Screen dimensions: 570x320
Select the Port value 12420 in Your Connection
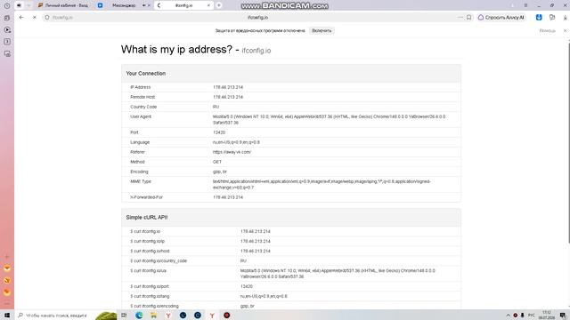click(x=219, y=132)
